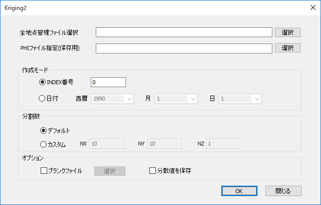Click the INDEX番号 value field
Image resolution: width=321 pixels, height=205 pixels.
coord(108,82)
